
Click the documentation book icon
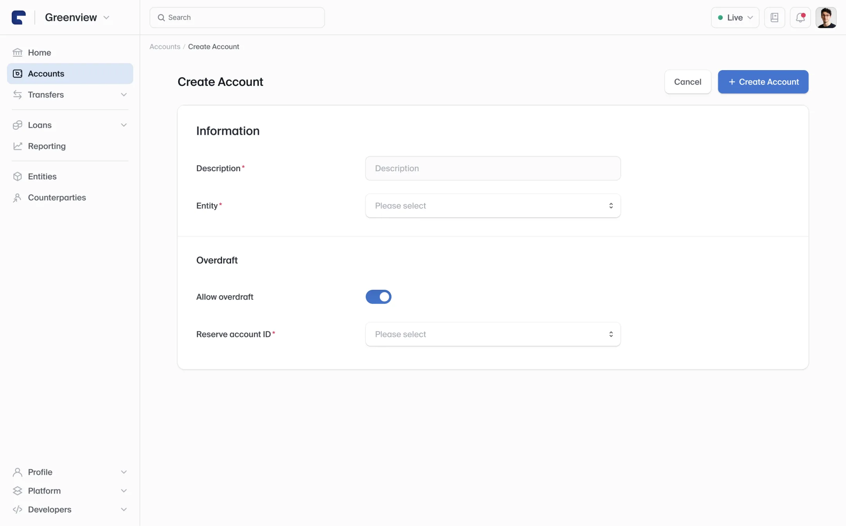click(x=774, y=18)
